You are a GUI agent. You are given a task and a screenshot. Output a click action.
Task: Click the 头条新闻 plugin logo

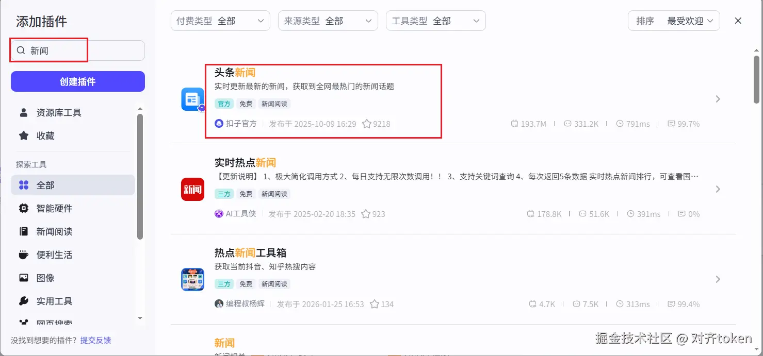pos(193,99)
